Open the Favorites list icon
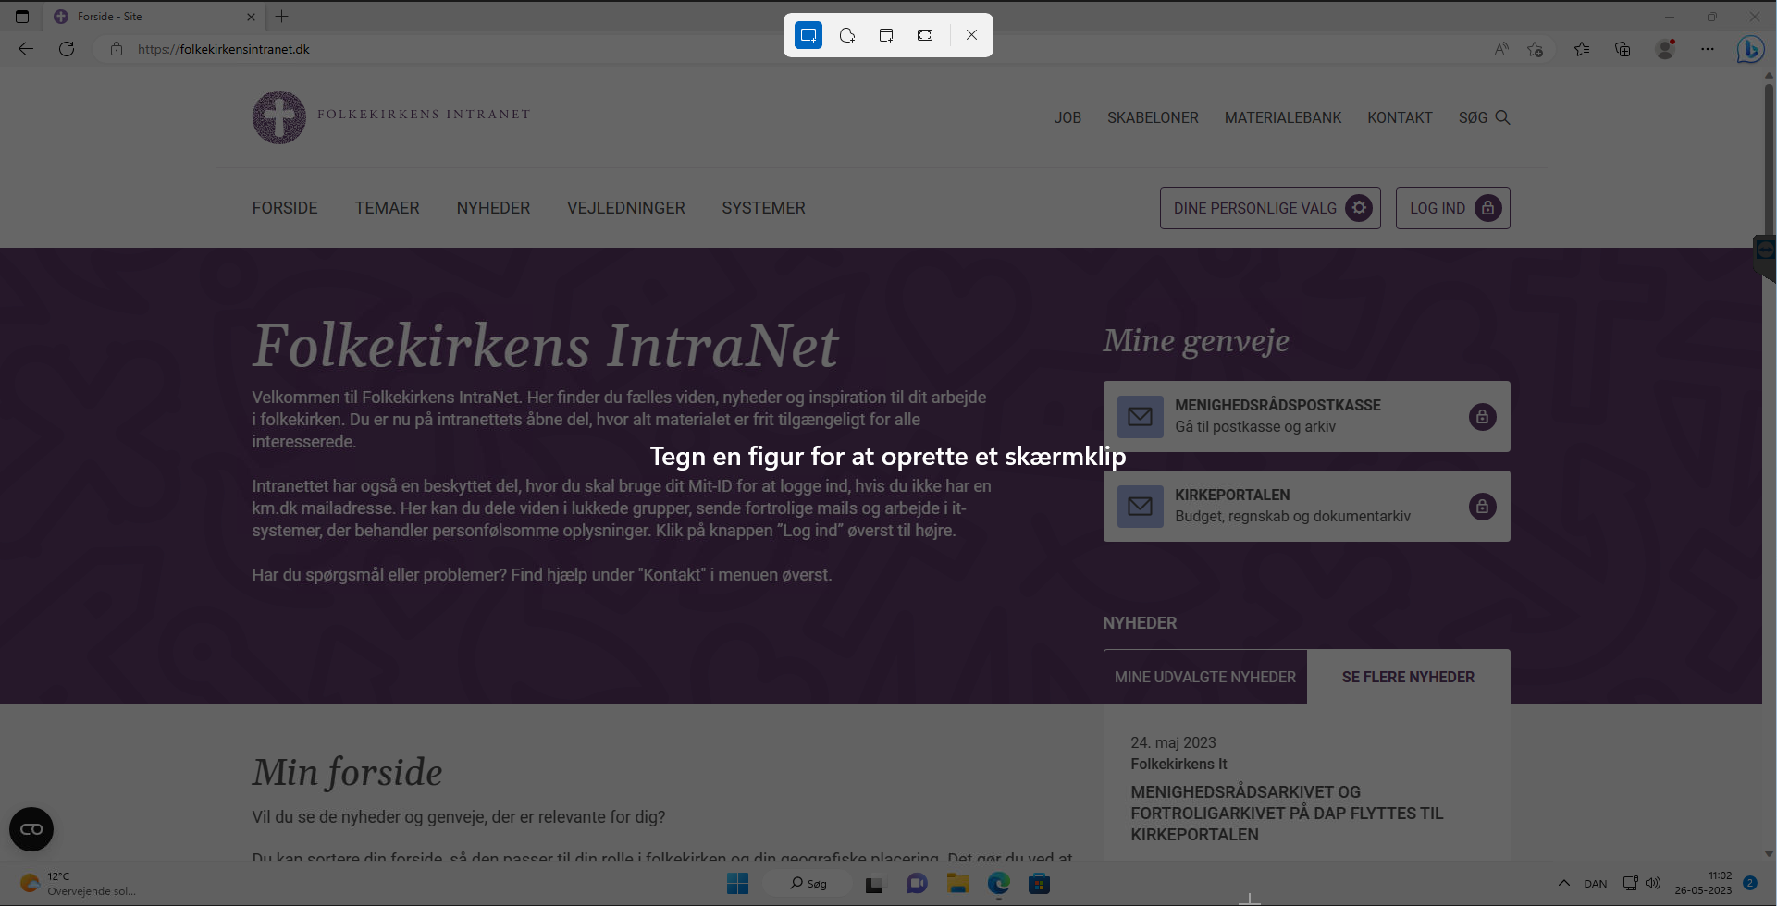This screenshot has height=906, width=1777. pos(1582,49)
